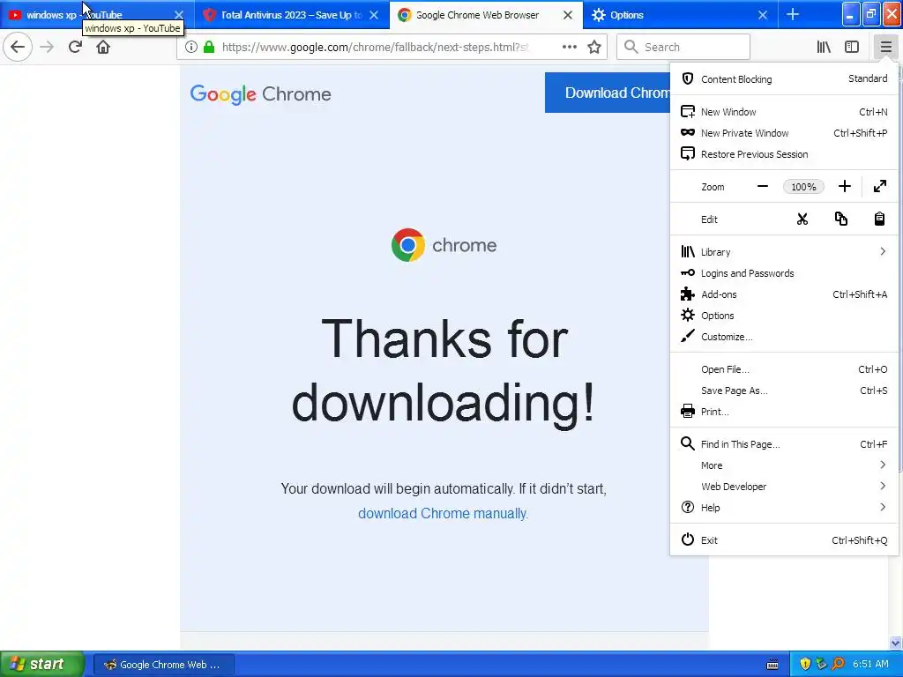Image resolution: width=903 pixels, height=677 pixels.
Task: Open Add-ons from the menu
Action: pyautogui.click(x=783, y=294)
